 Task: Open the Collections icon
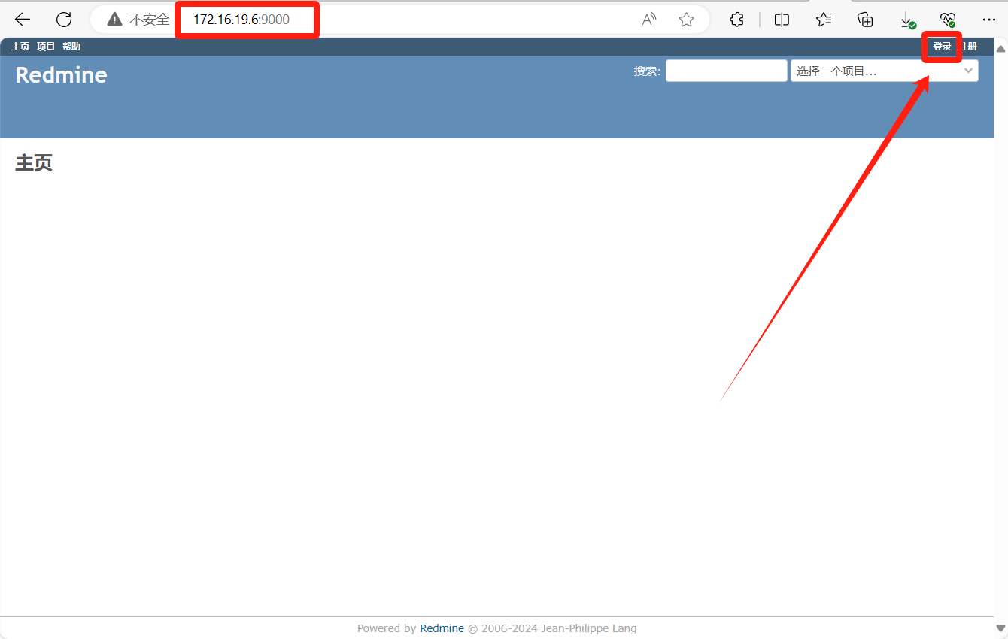[865, 20]
